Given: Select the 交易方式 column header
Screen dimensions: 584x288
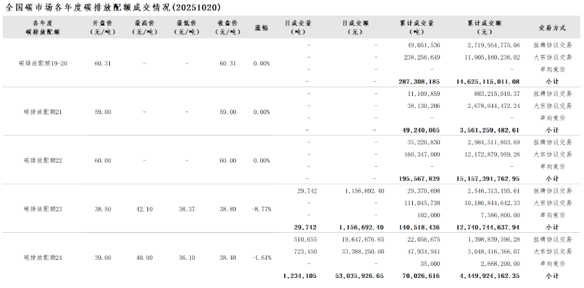Looking at the screenshot, I should [x=552, y=28].
